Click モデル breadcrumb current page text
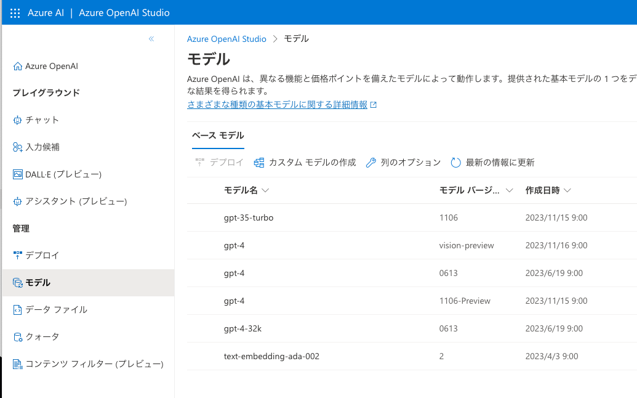This screenshot has width=637, height=398. 296,39
